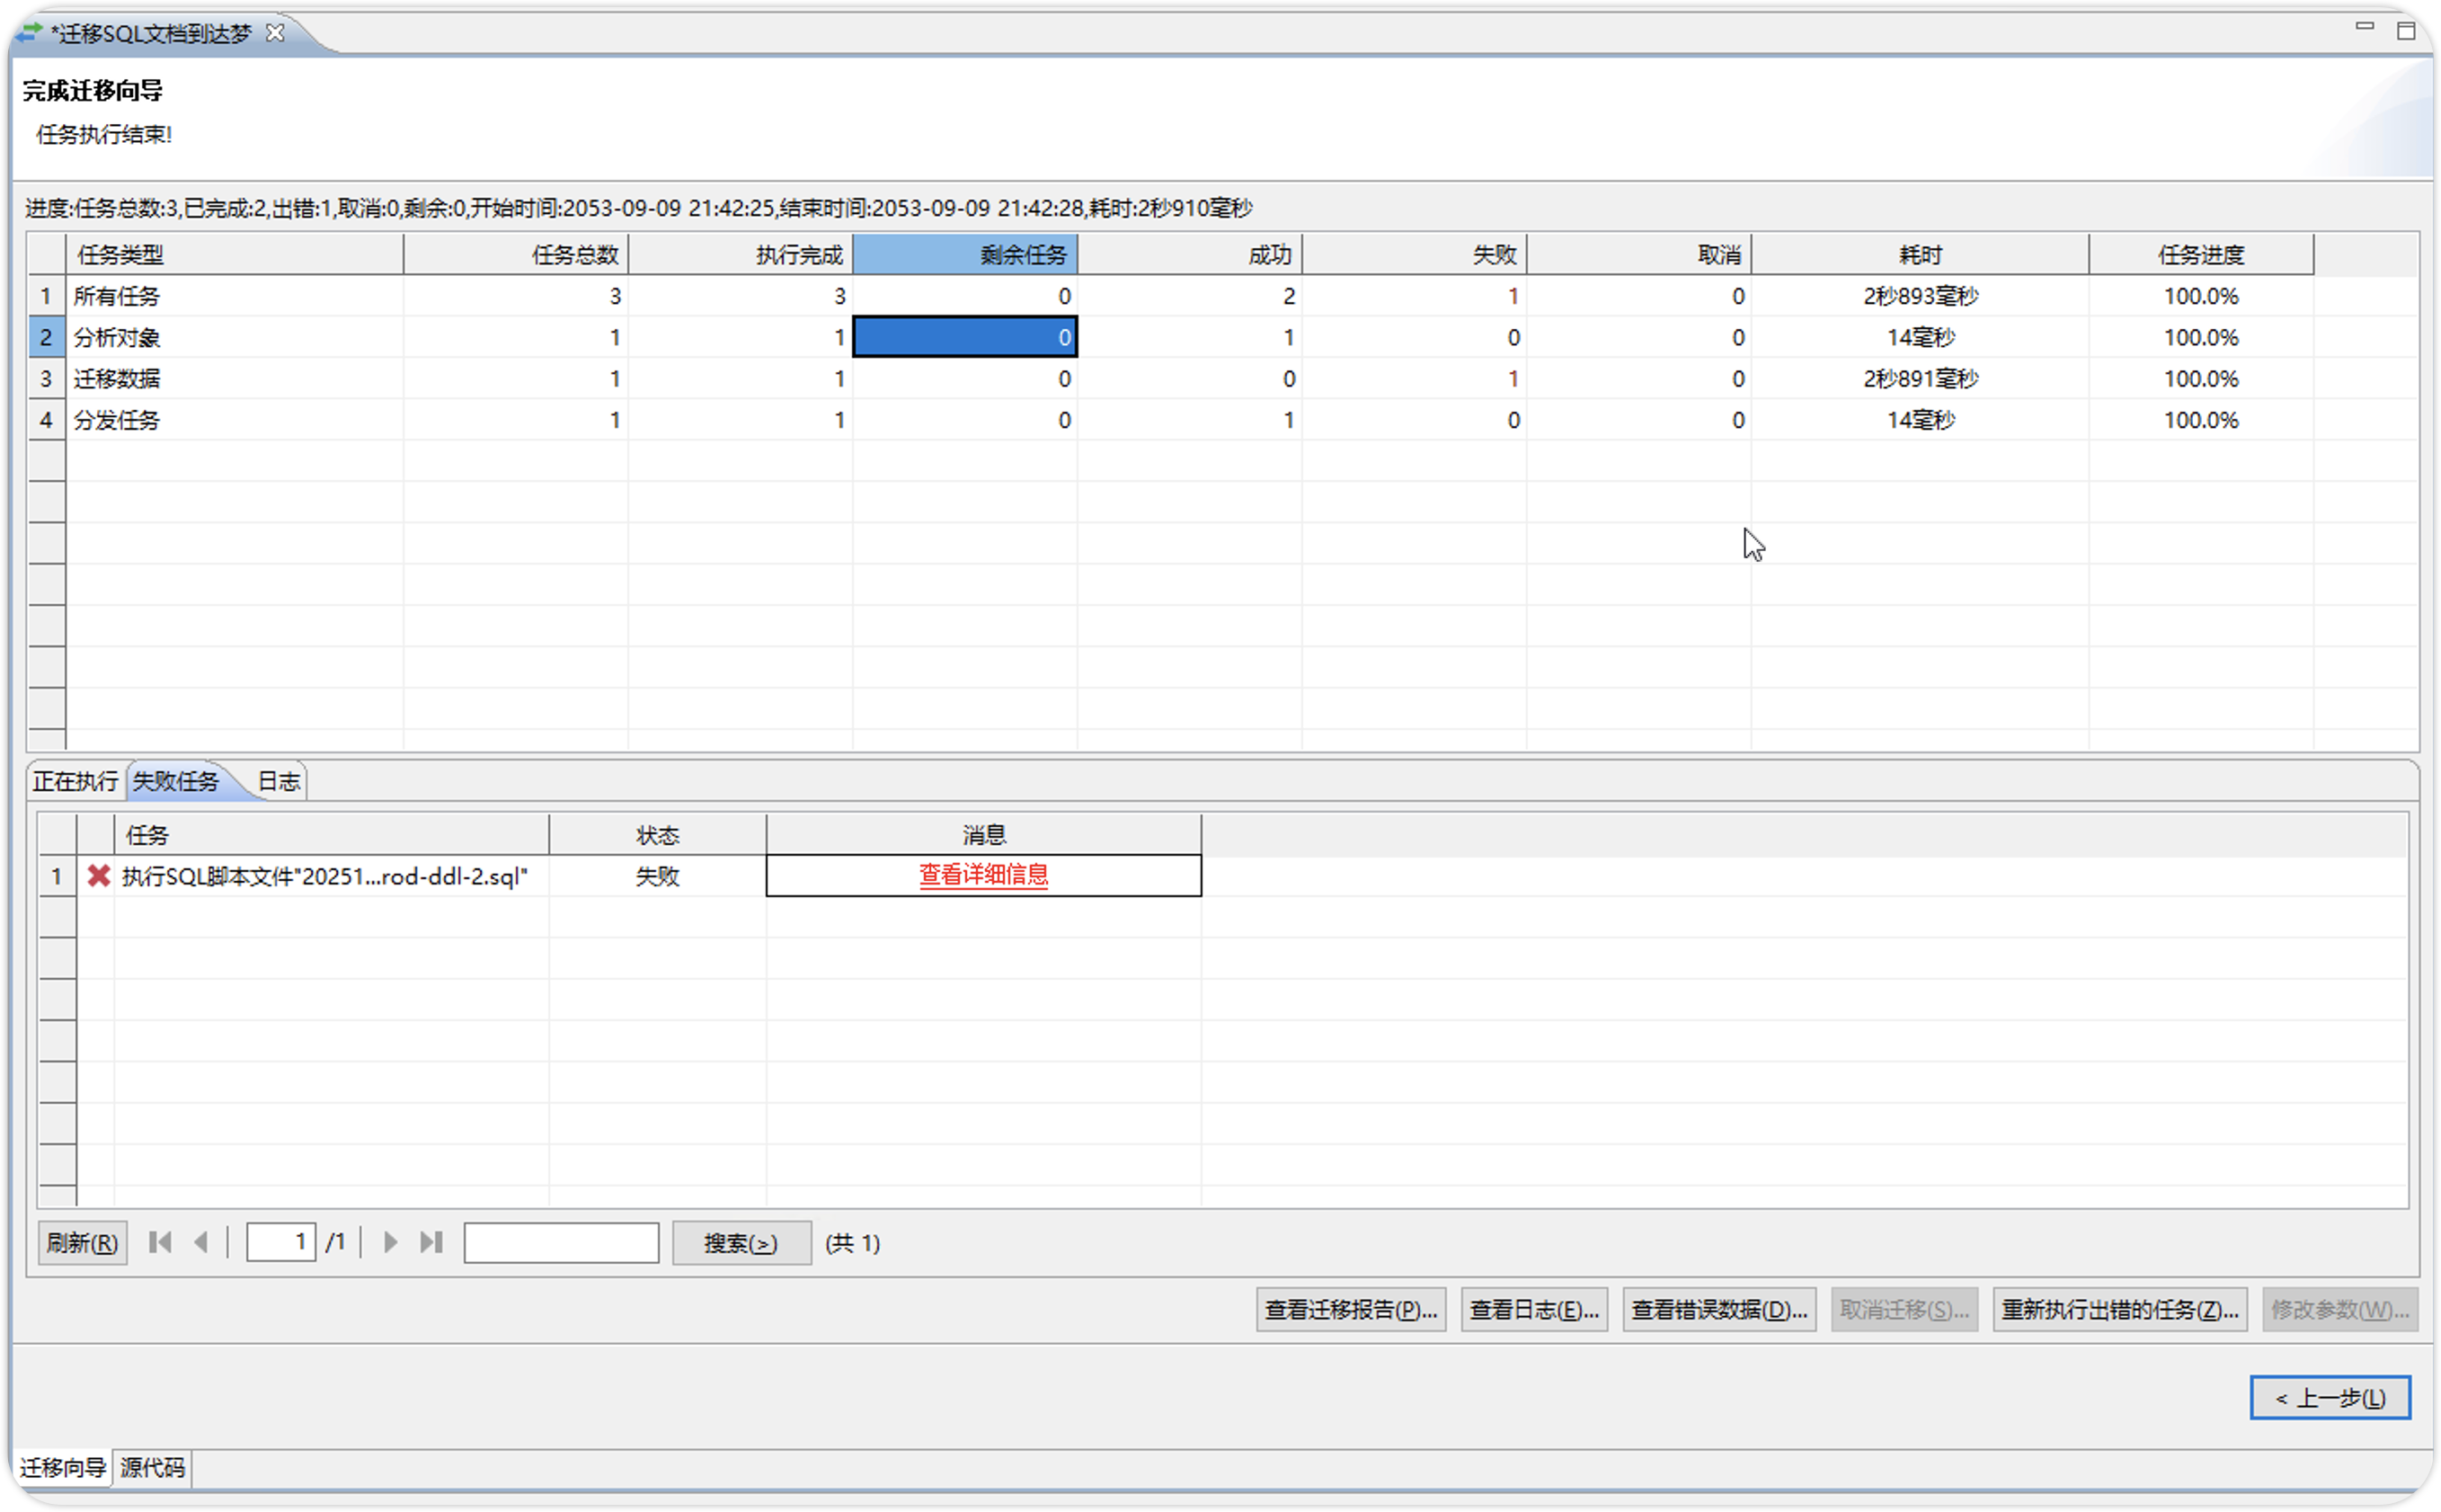Click page number input box

281,1242
